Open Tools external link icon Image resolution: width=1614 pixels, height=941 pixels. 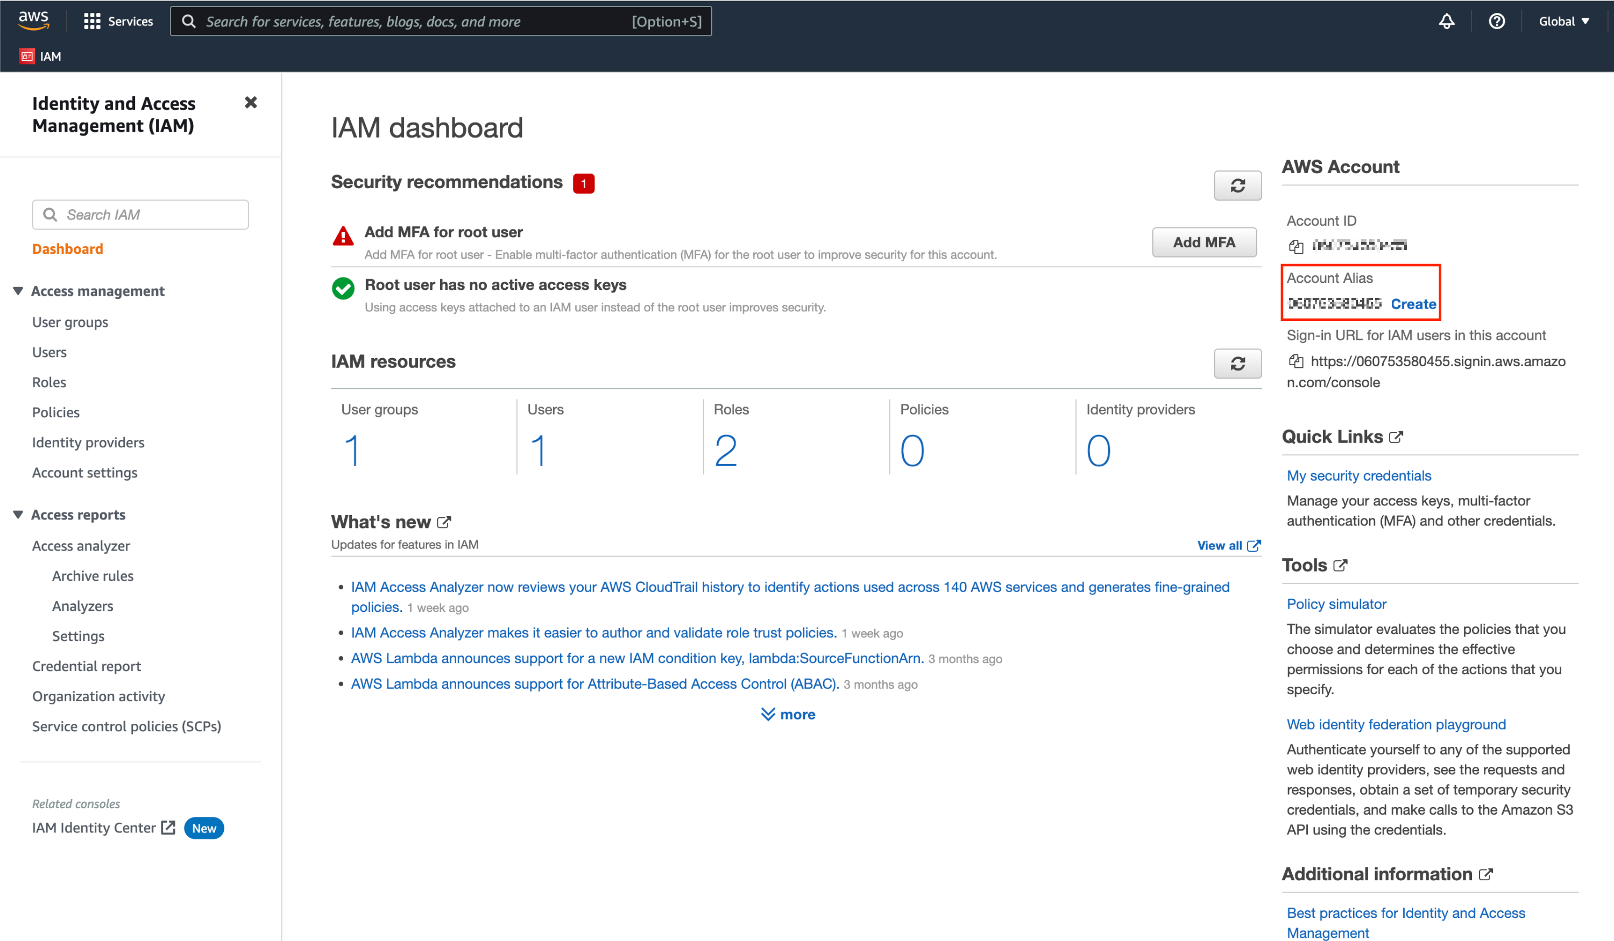[1340, 566]
